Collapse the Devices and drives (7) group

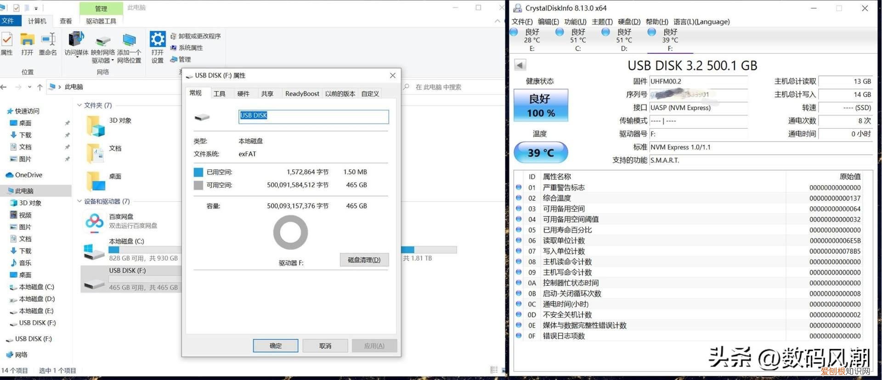79,201
